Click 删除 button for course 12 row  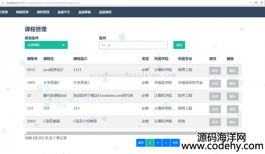pos(232,96)
